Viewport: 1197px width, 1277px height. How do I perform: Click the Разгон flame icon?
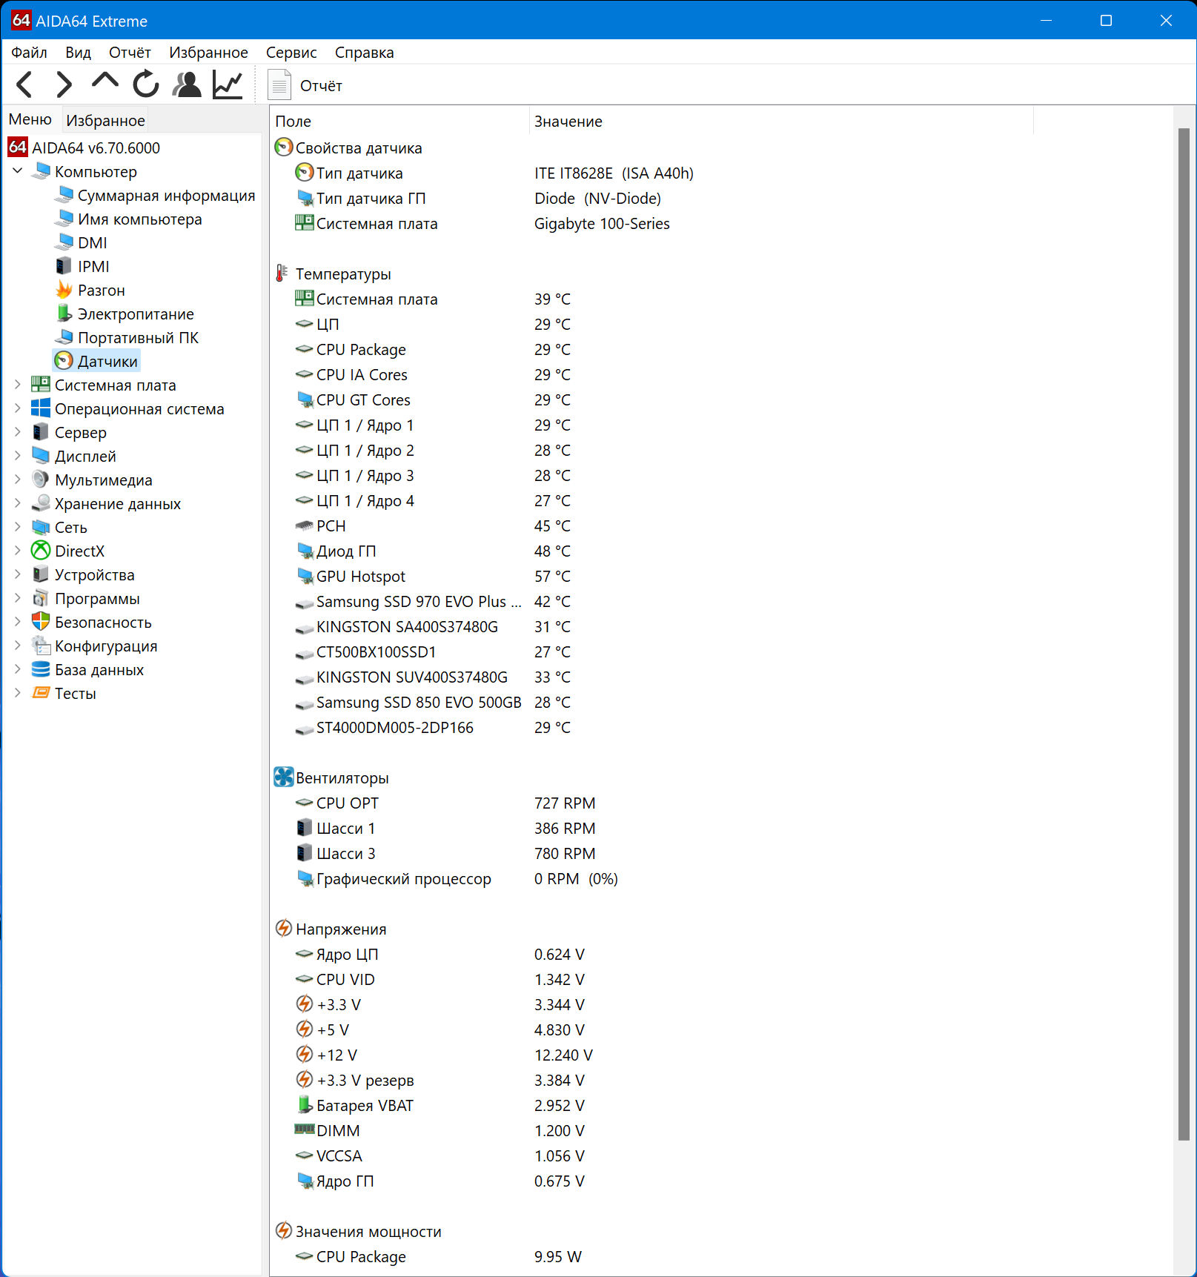pyautogui.click(x=64, y=290)
